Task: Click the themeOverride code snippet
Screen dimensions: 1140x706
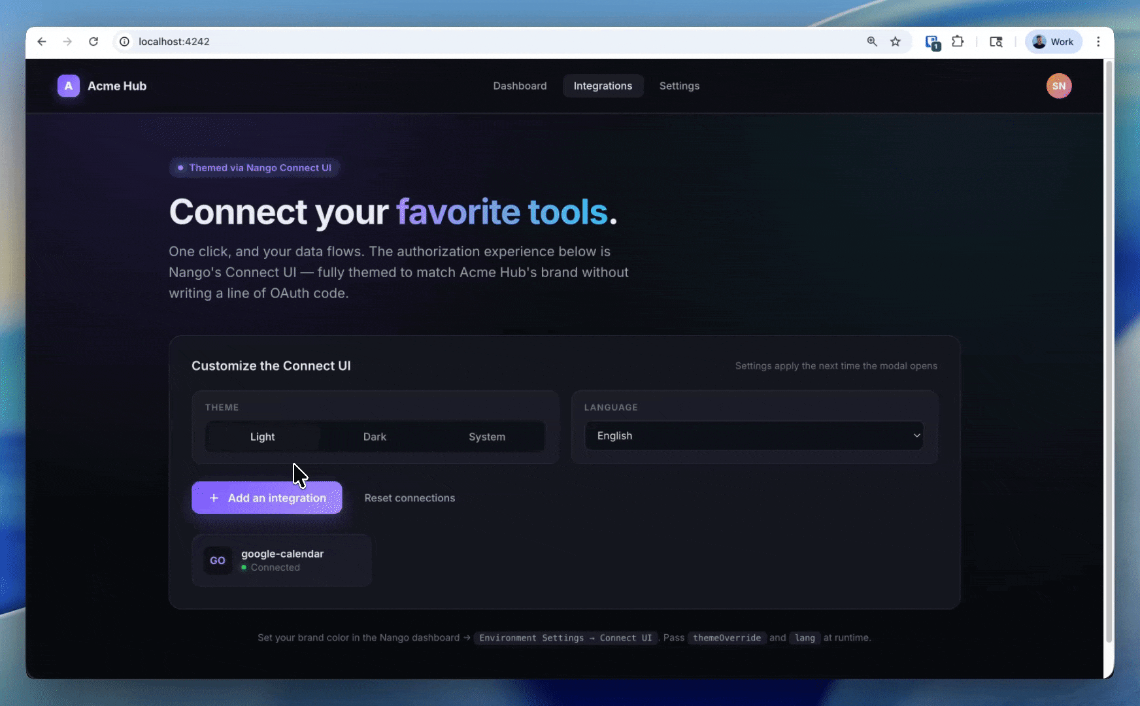Action: [727, 638]
